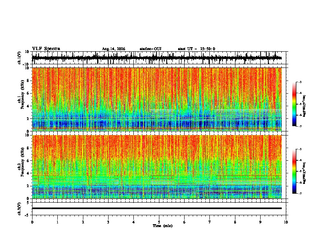Click the "8" kHz tick of ch.1 spectrogram
322x249 pixels.
(28, 81)
